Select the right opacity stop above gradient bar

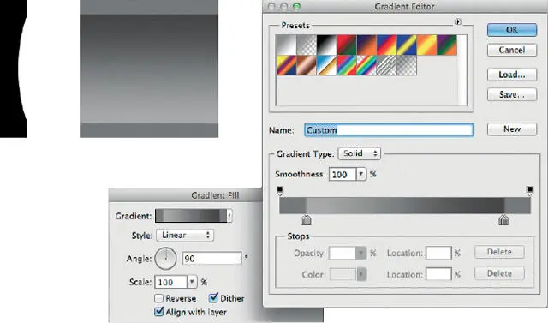point(530,190)
